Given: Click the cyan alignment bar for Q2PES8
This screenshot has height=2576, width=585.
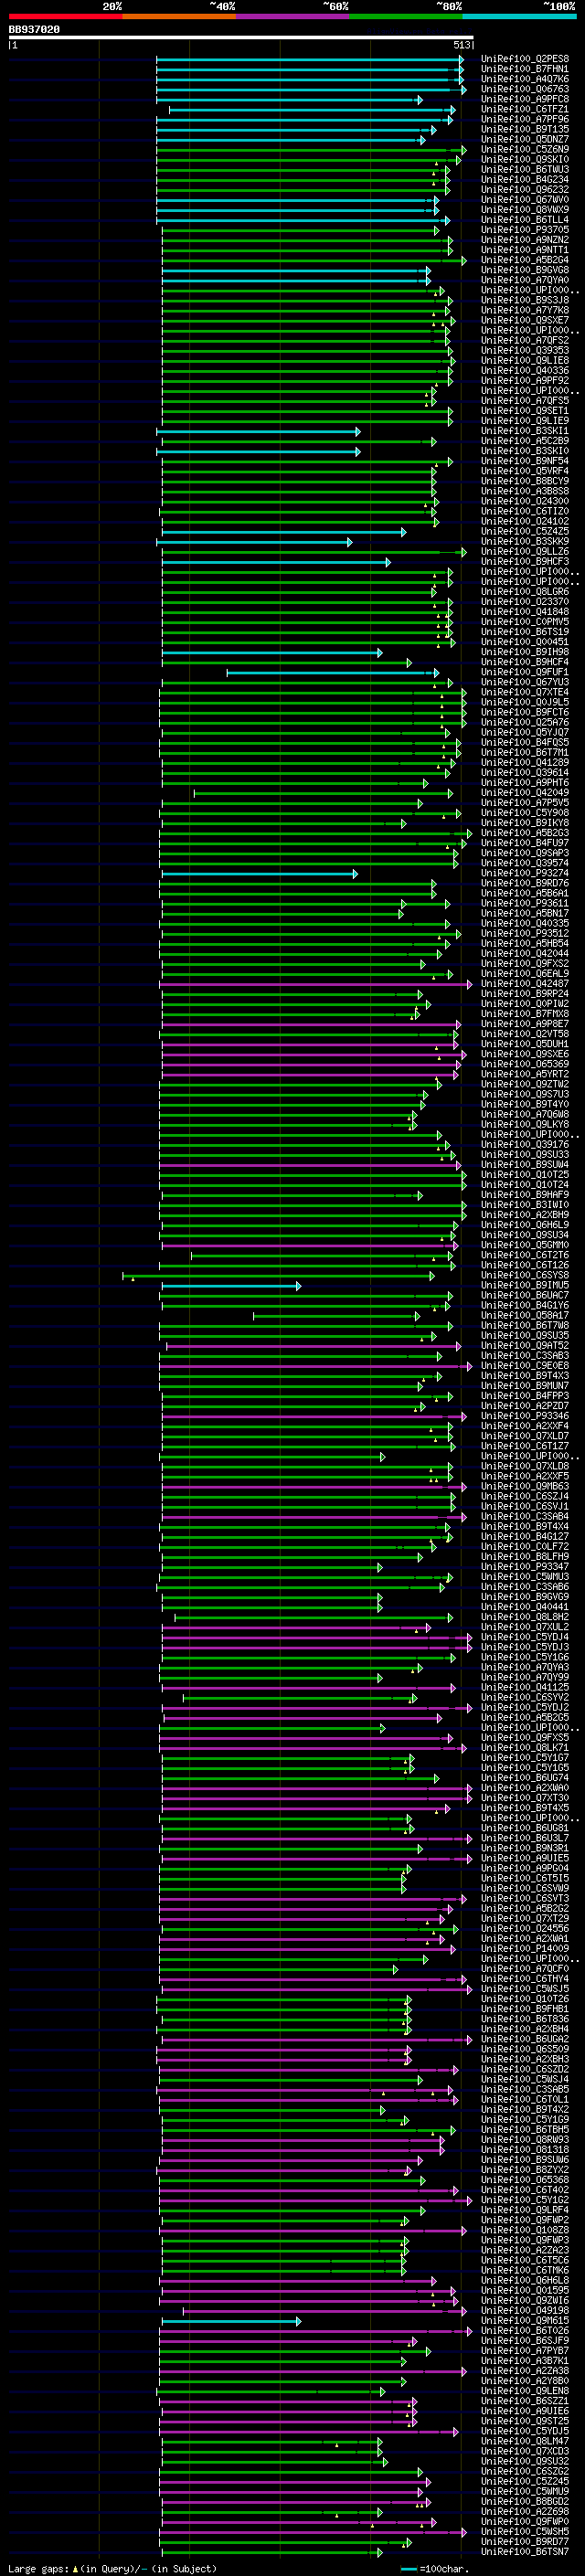Looking at the screenshot, I should pos(310,59).
